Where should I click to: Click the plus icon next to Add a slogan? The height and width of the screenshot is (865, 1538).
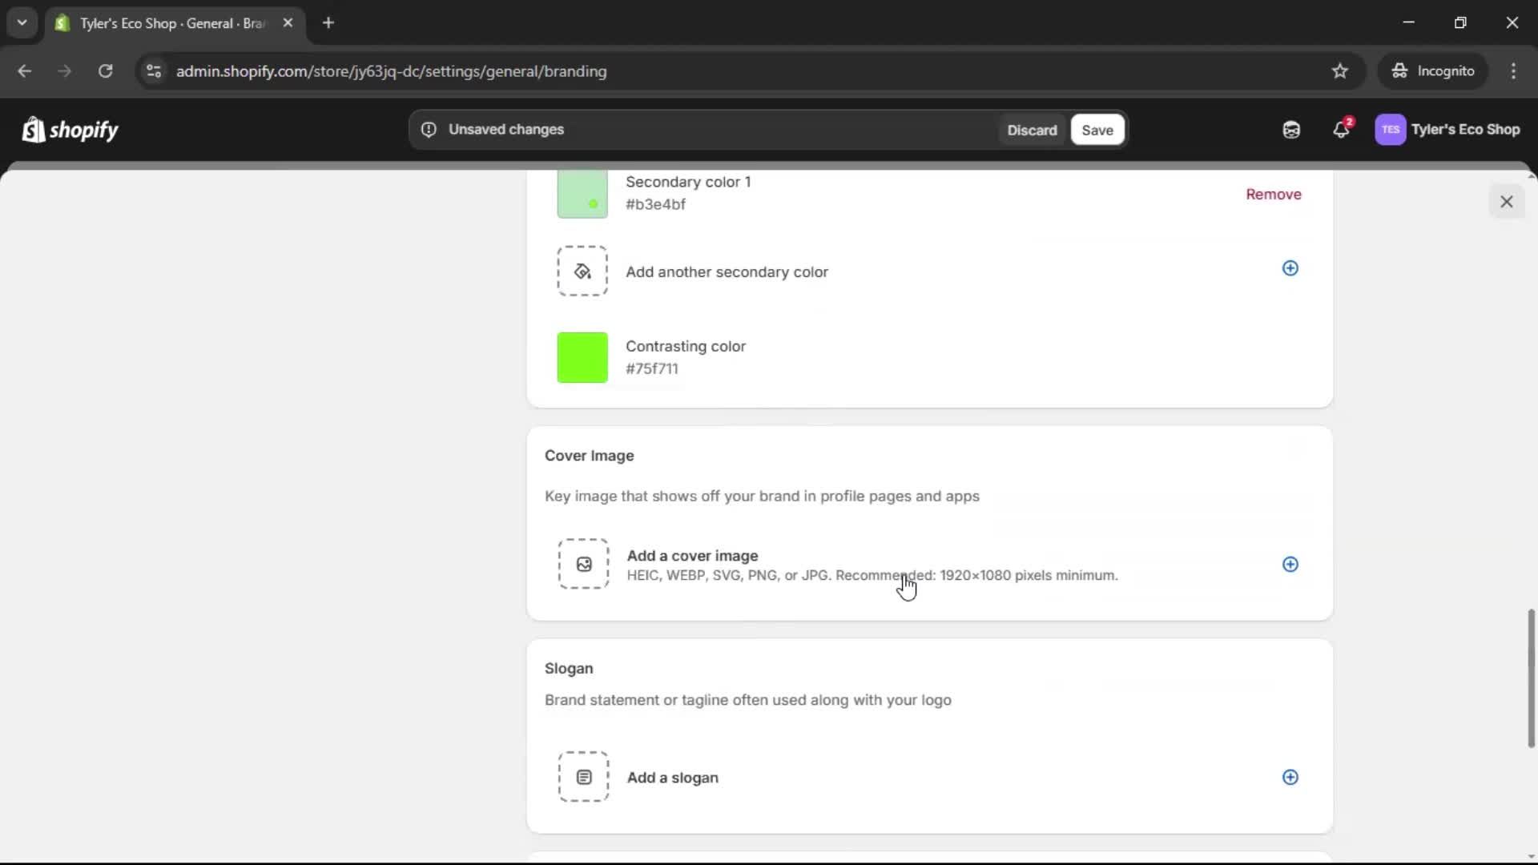1290,777
